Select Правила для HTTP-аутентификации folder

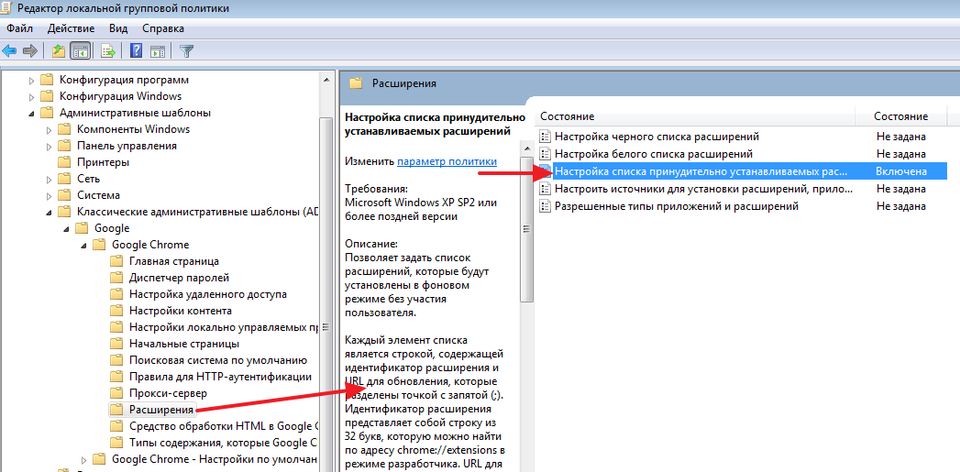220,377
